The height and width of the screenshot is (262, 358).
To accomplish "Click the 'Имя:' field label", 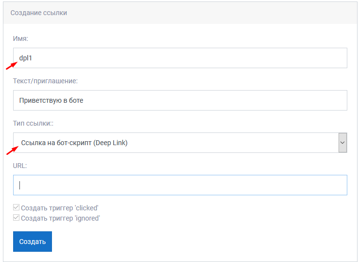I will (20, 38).
